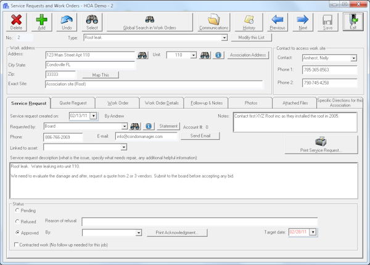The height and width of the screenshot is (265, 370).
Task: Select the Pending status radio button
Action: (17, 210)
